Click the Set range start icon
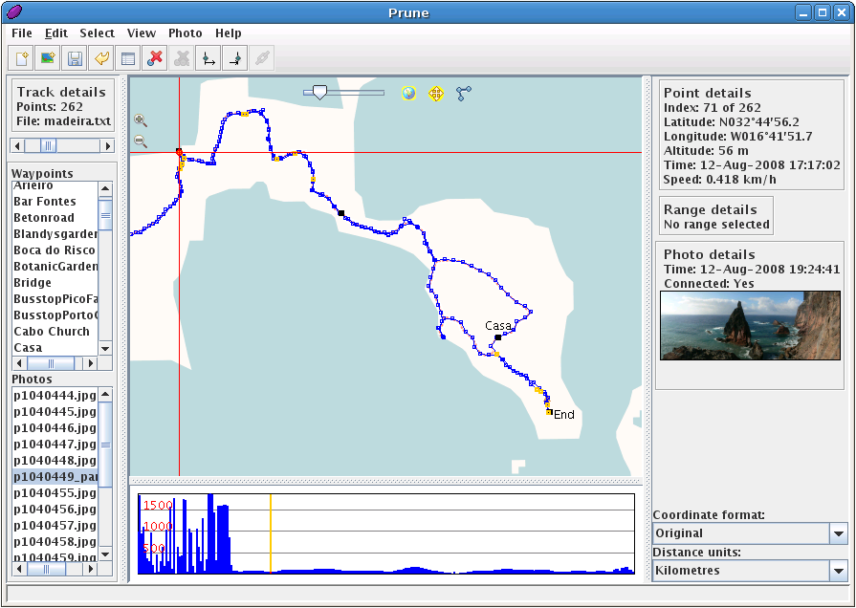 tap(209, 58)
